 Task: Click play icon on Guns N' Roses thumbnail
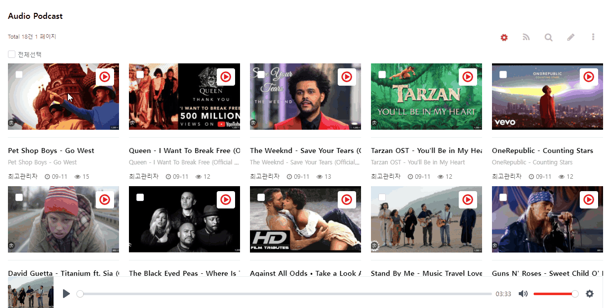589,200
